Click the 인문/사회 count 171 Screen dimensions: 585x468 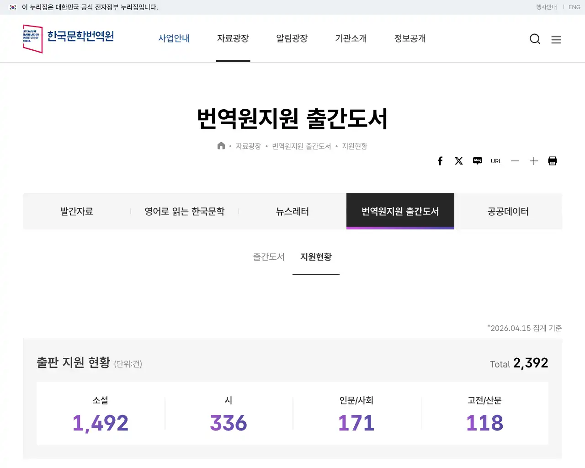coord(356,423)
